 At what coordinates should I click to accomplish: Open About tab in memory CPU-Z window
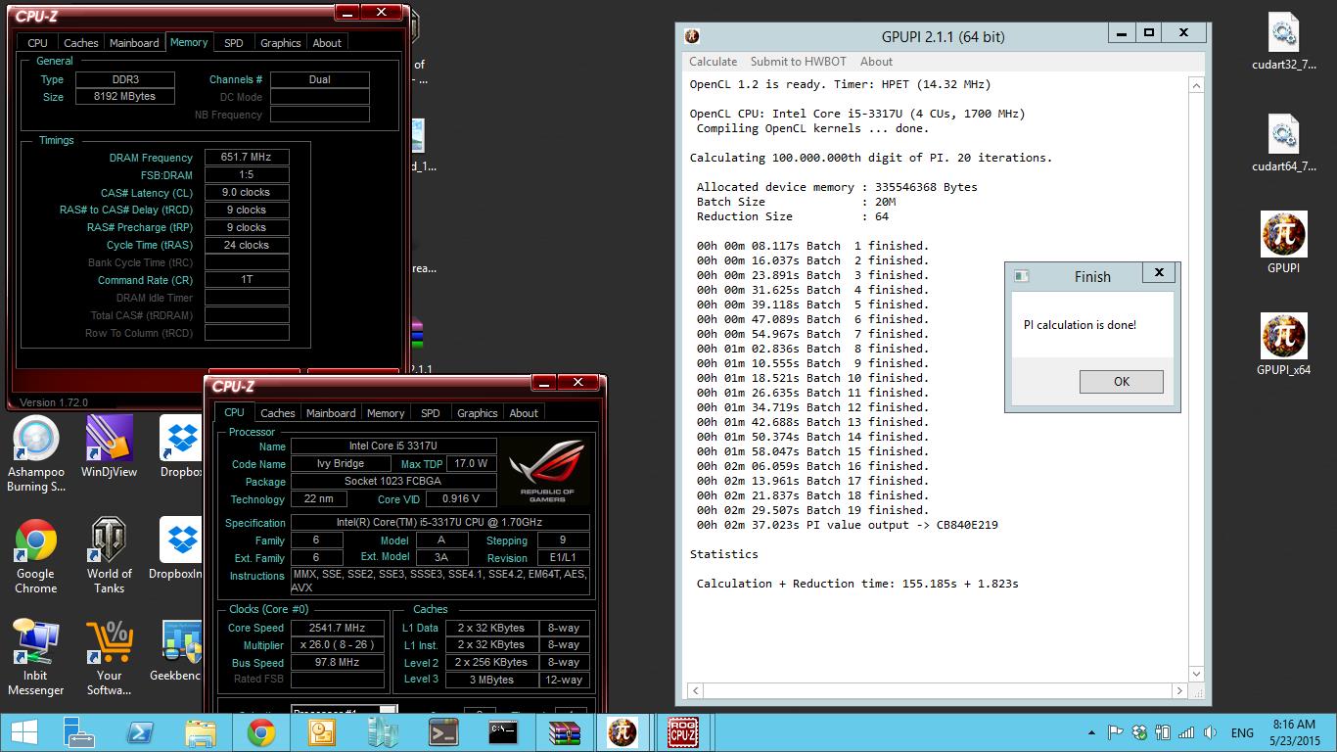point(327,43)
